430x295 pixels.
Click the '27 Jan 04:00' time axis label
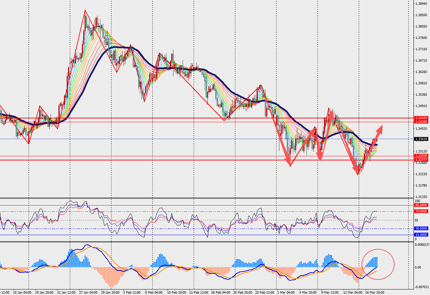point(88,293)
